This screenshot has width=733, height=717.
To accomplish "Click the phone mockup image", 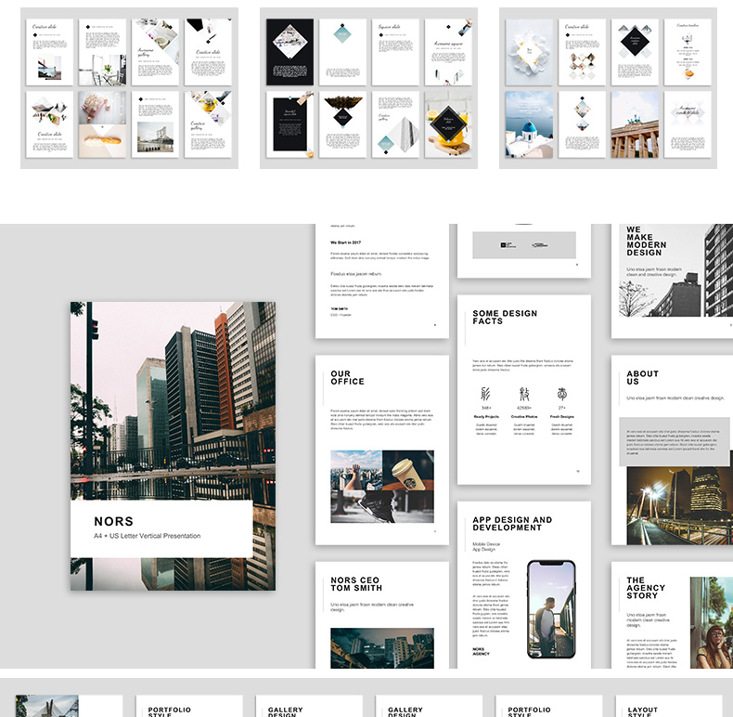I will 552,609.
